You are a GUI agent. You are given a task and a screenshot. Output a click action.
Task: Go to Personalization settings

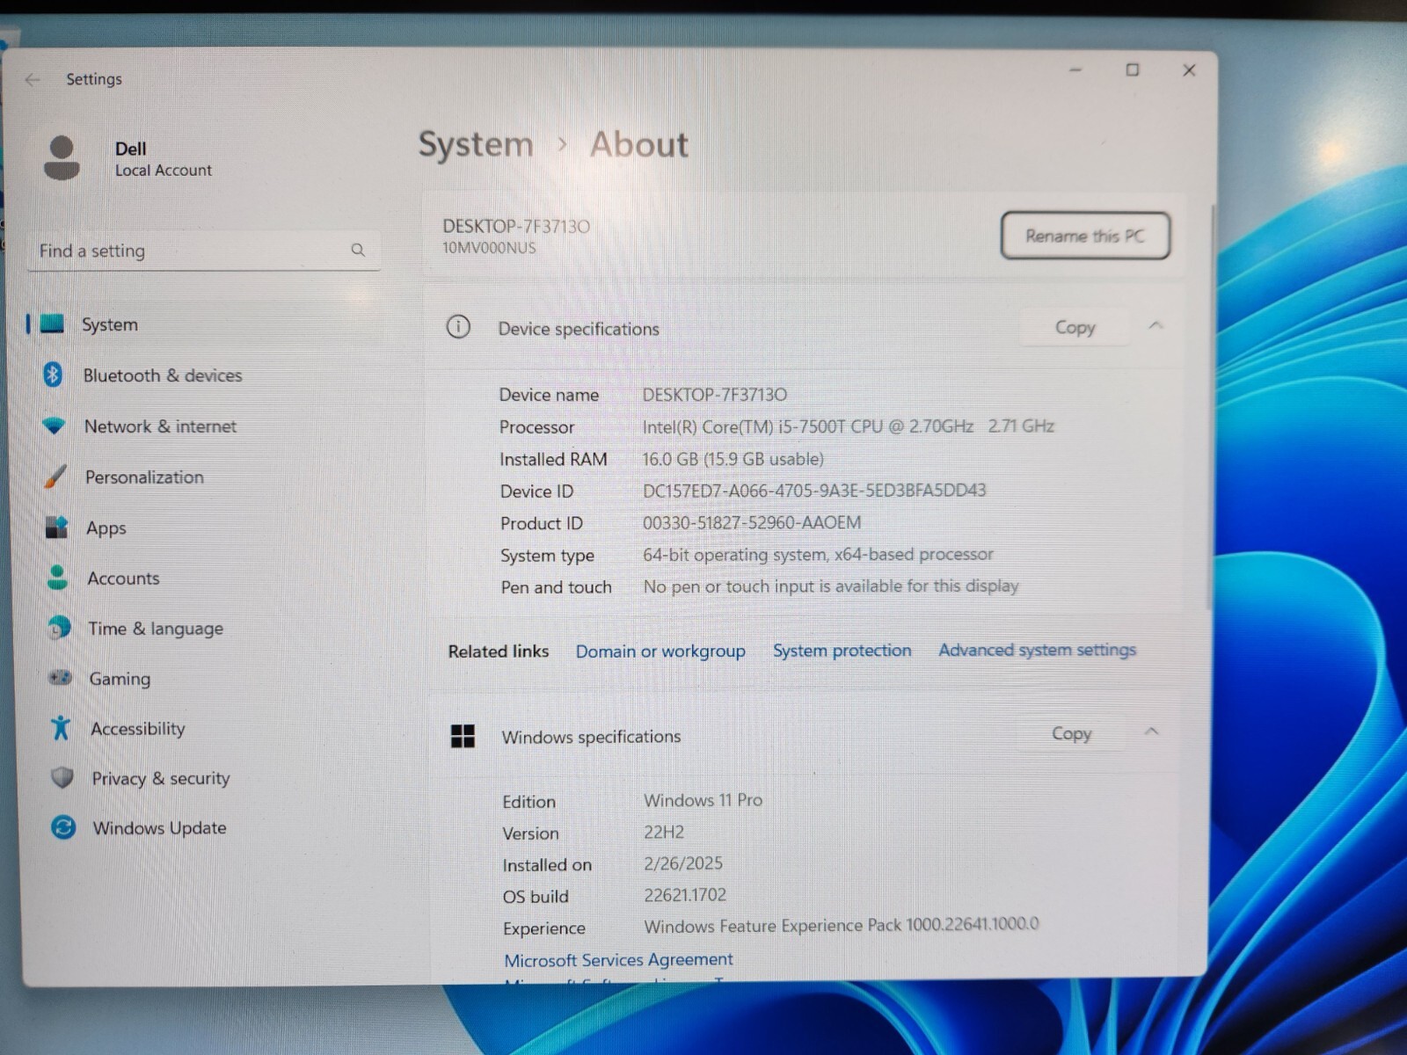click(144, 477)
